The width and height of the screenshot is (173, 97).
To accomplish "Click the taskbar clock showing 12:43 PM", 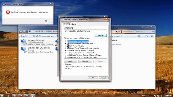I will click(x=168, y=96).
